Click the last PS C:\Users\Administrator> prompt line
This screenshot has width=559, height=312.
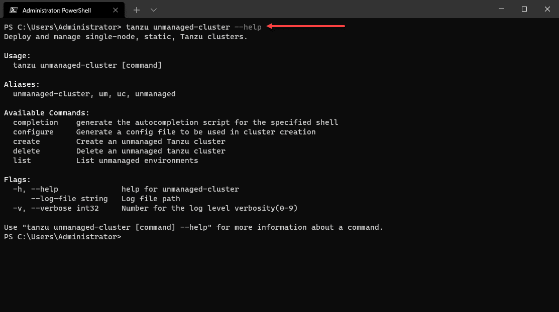coord(62,237)
